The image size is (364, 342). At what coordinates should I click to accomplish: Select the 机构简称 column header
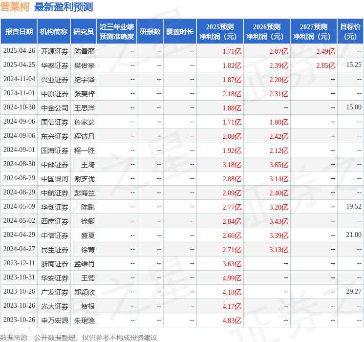(54, 32)
